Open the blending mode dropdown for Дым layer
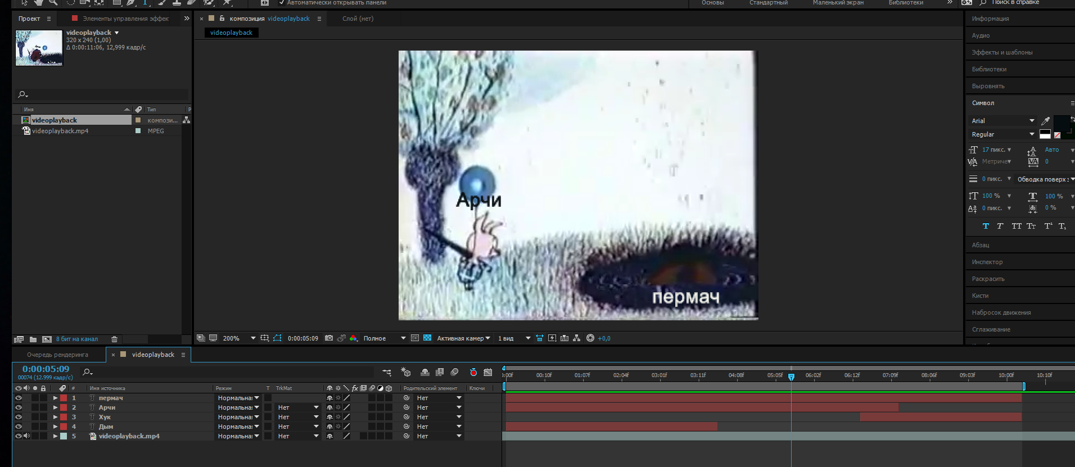Viewport: 1075px width, 467px height. point(239,427)
